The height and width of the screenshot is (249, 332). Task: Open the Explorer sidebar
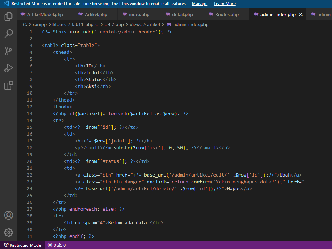pyautogui.click(x=8, y=17)
